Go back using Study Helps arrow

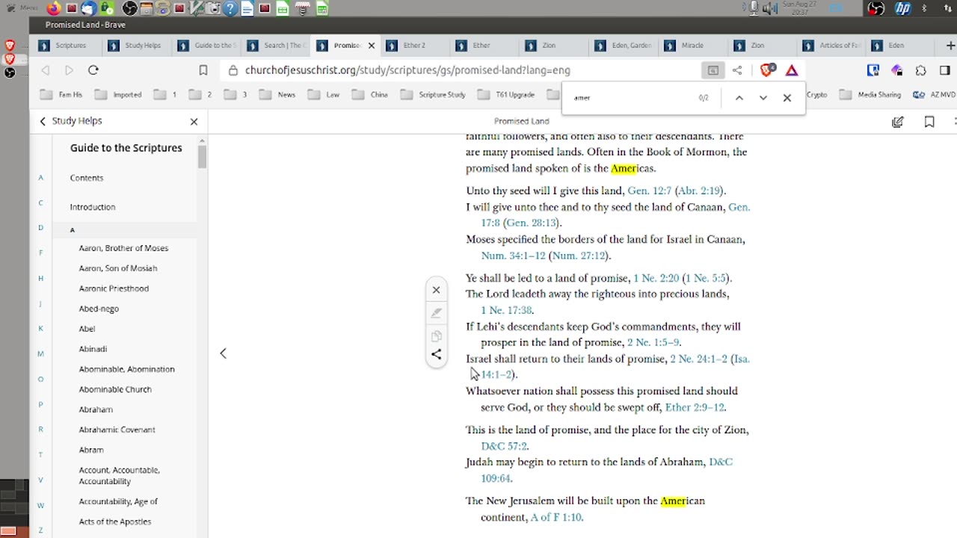(x=43, y=121)
